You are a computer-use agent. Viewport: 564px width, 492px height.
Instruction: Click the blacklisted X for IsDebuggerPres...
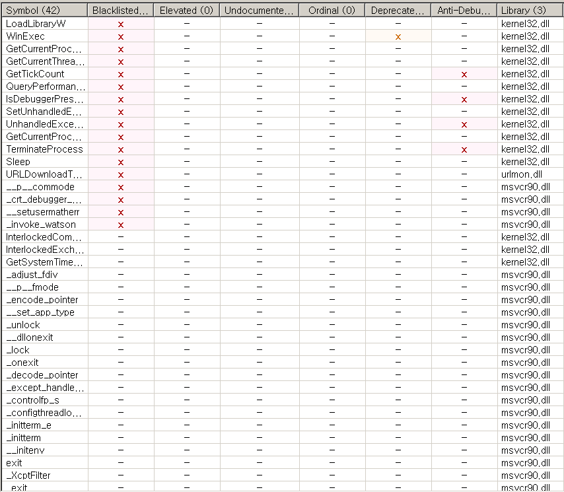120,100
